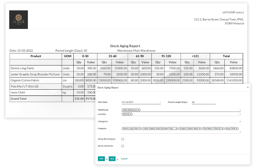Remove Denim Long Pants product tag

point(140,128)
